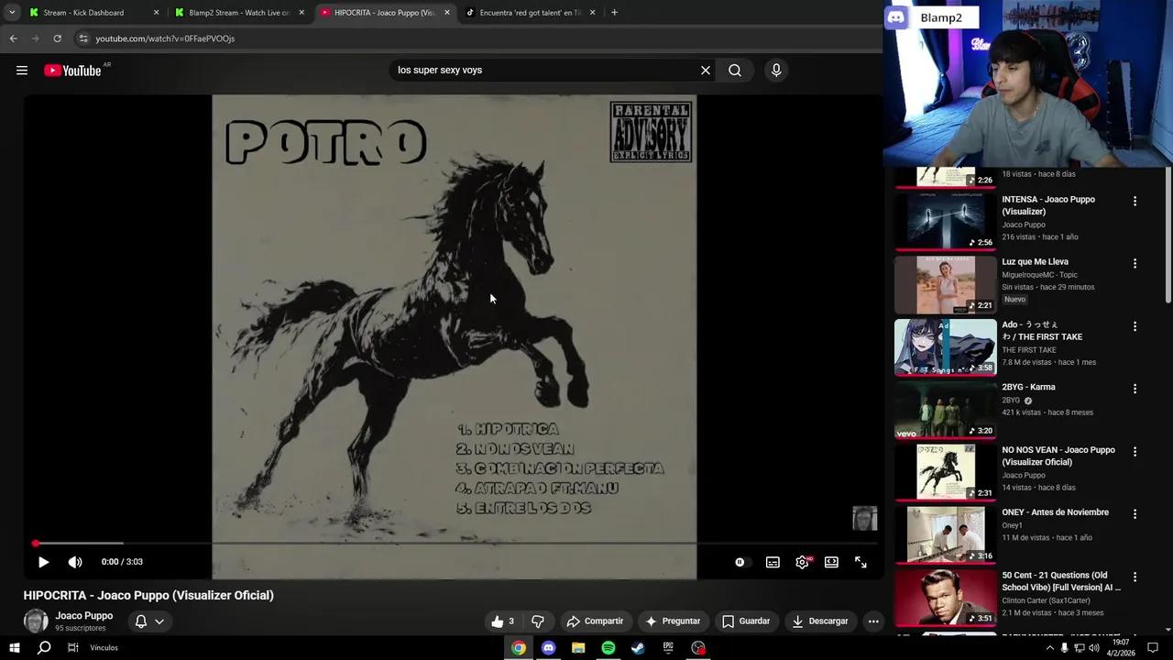Close the 'red got talent' tab
Viewport: 1173px width, 660px height.
(x=592, y=13)
